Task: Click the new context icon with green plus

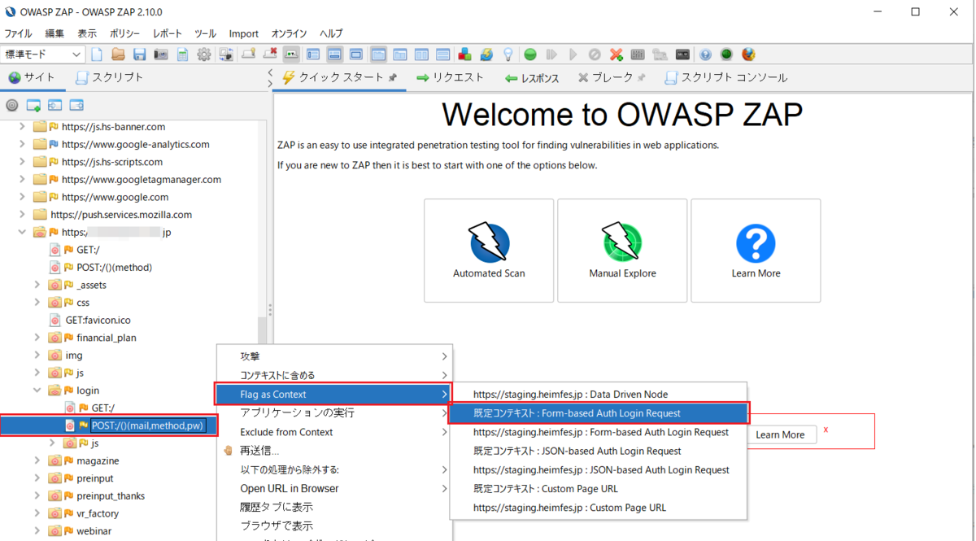Action: click(x=33, y=105)
